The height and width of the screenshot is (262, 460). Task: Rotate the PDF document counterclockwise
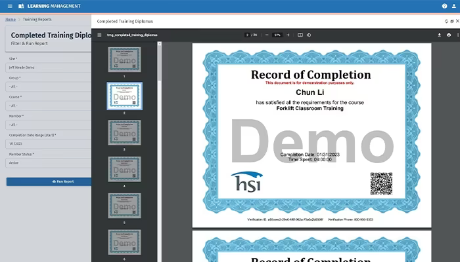[309, 35]
